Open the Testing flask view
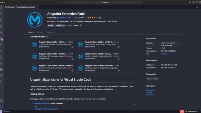 point(1,45)
